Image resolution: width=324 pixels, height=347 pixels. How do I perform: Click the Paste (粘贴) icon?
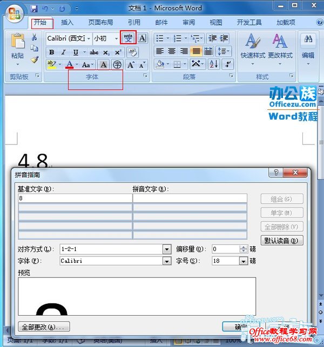pos(17,41)
